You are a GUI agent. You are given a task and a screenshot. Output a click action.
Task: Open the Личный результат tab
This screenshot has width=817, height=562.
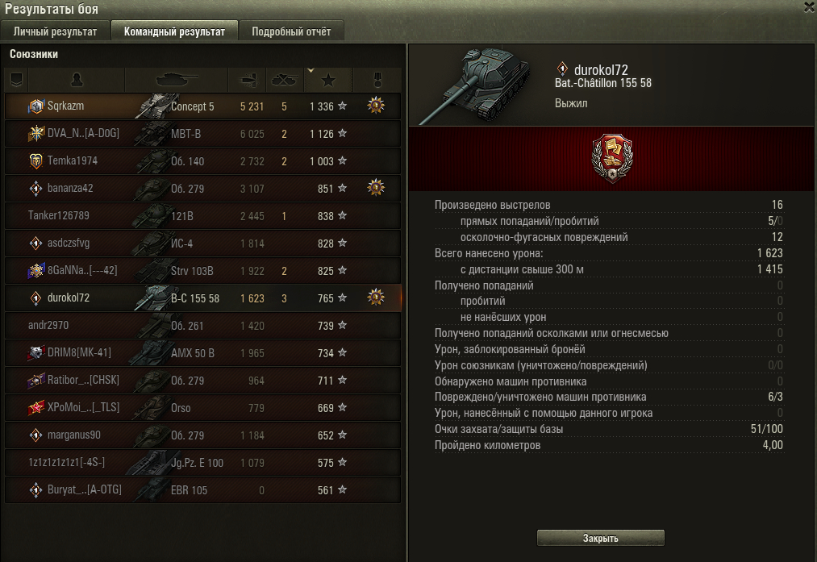click(55, 31)
